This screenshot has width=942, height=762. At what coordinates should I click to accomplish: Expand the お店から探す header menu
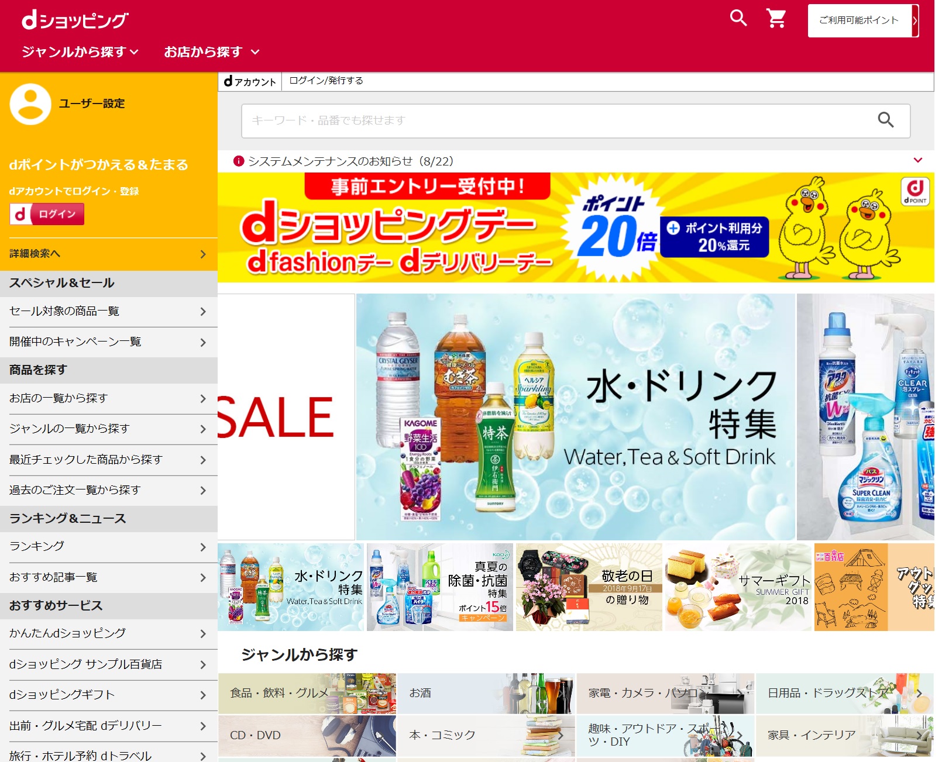(211, 52)
